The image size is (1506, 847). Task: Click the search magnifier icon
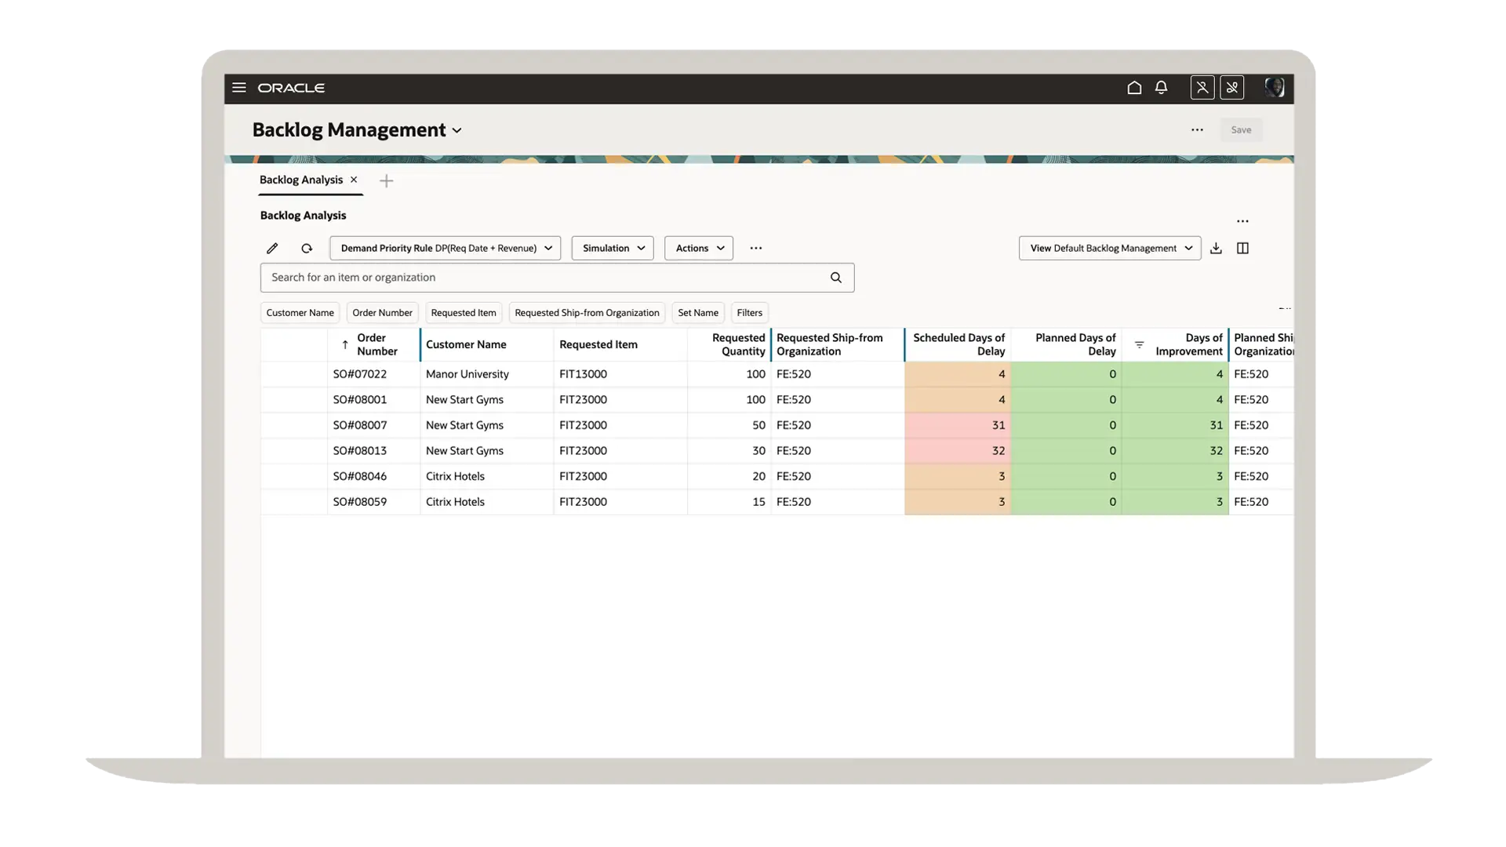[836, 278]
